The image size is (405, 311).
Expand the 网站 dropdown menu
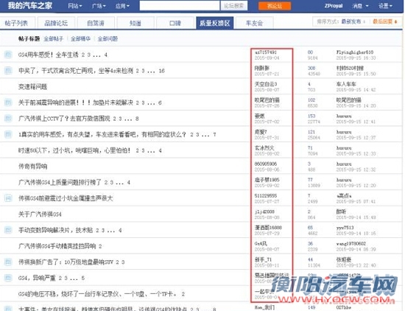point(75,6)
